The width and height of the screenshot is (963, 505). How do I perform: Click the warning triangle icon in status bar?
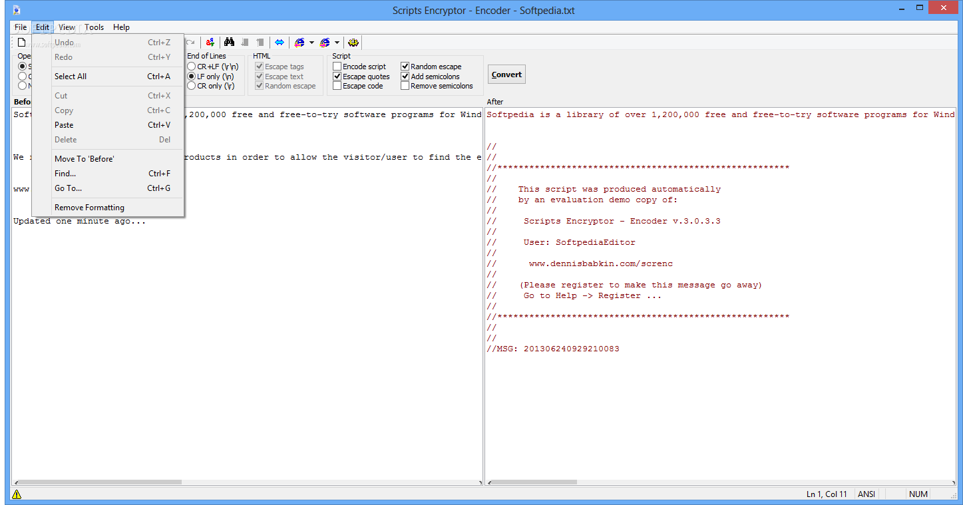point(17,494)
